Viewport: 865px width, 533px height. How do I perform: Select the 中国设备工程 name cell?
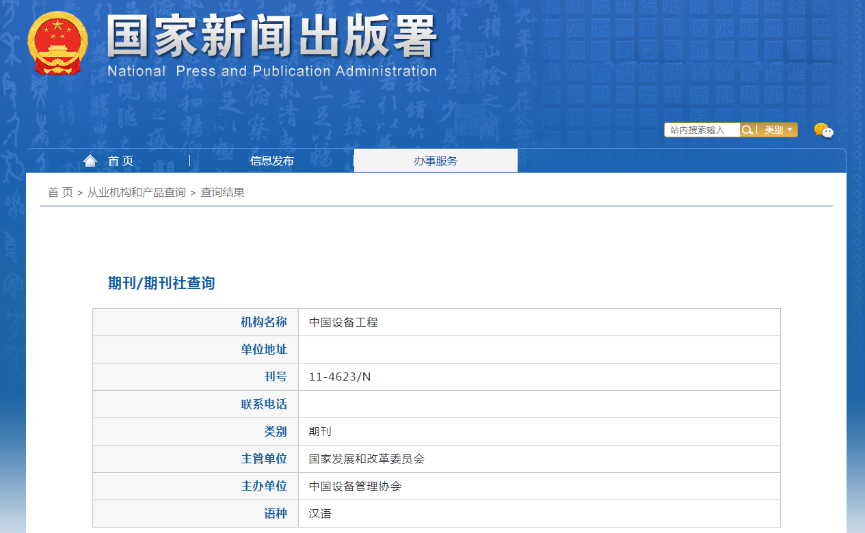343,322
